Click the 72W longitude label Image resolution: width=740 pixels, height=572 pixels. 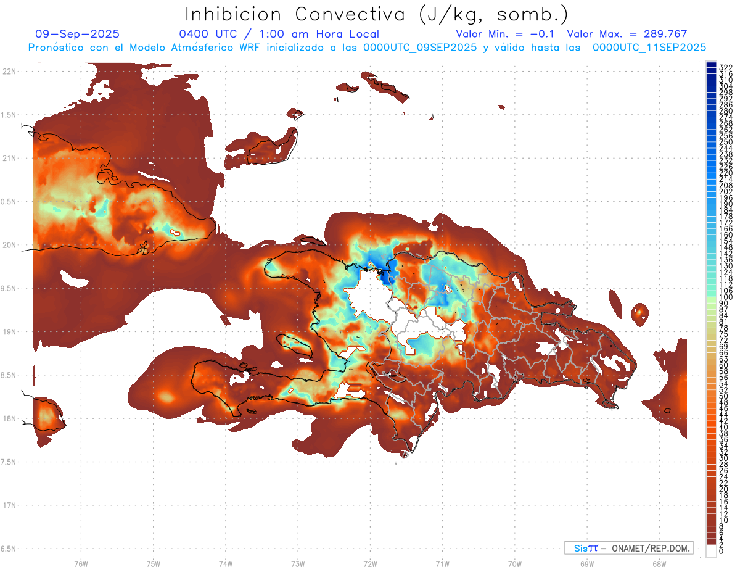tap(370, 563)
